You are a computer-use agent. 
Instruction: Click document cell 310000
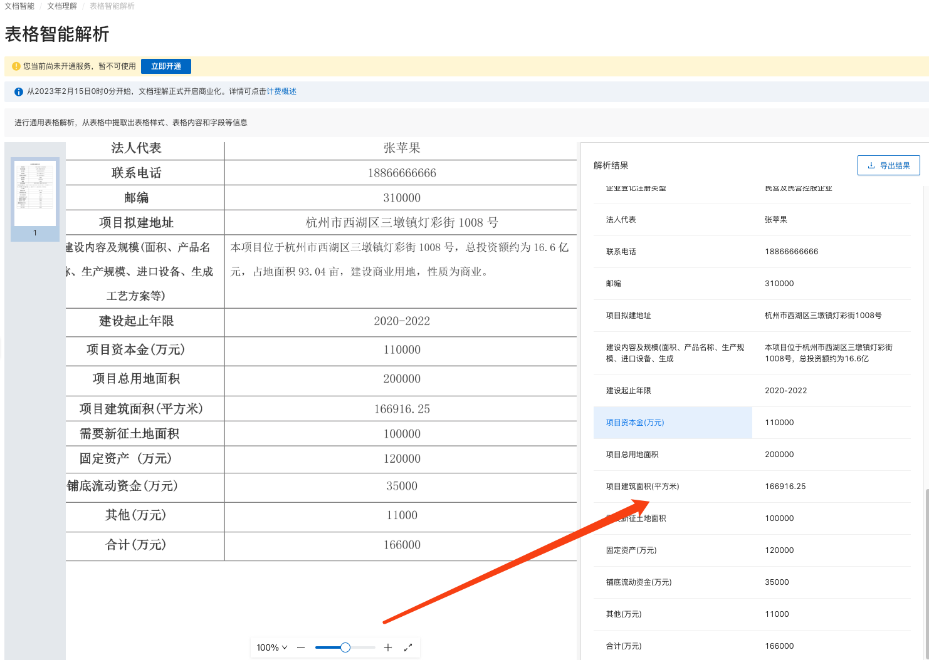point(402,198)
